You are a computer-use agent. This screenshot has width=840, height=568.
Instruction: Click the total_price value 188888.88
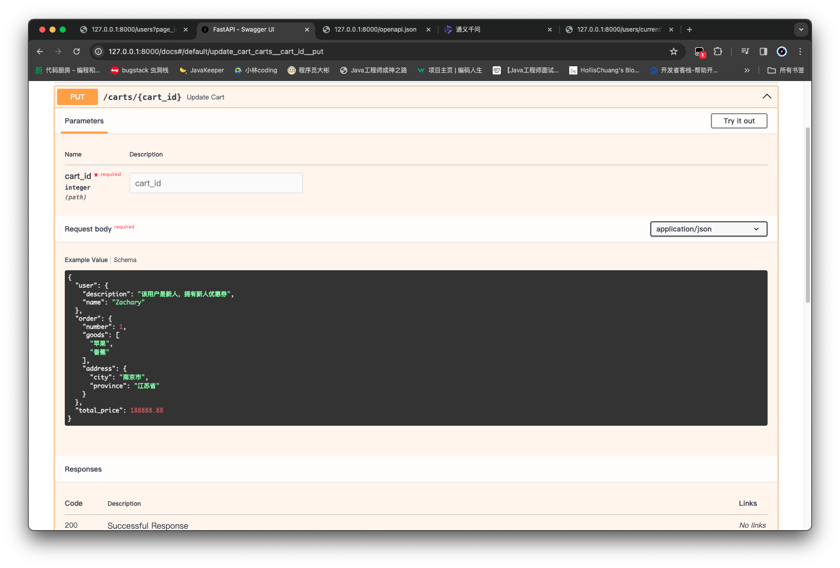coord(147,410)
